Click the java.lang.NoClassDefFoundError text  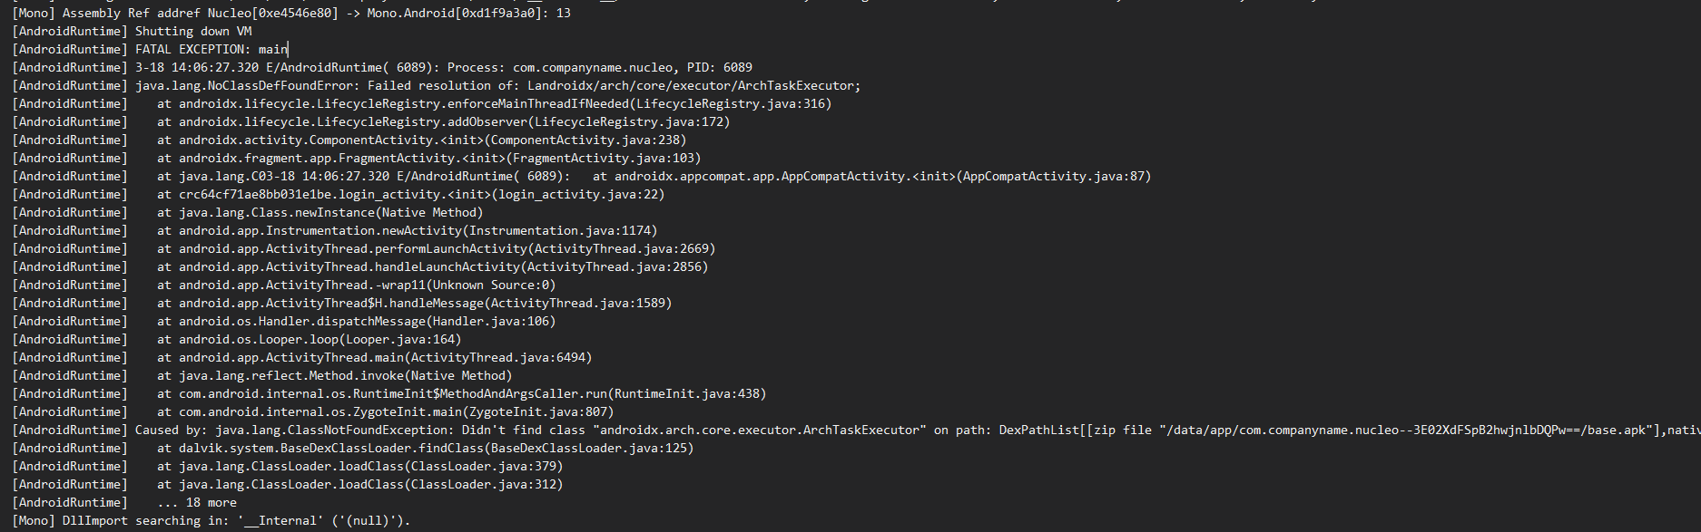248,85
